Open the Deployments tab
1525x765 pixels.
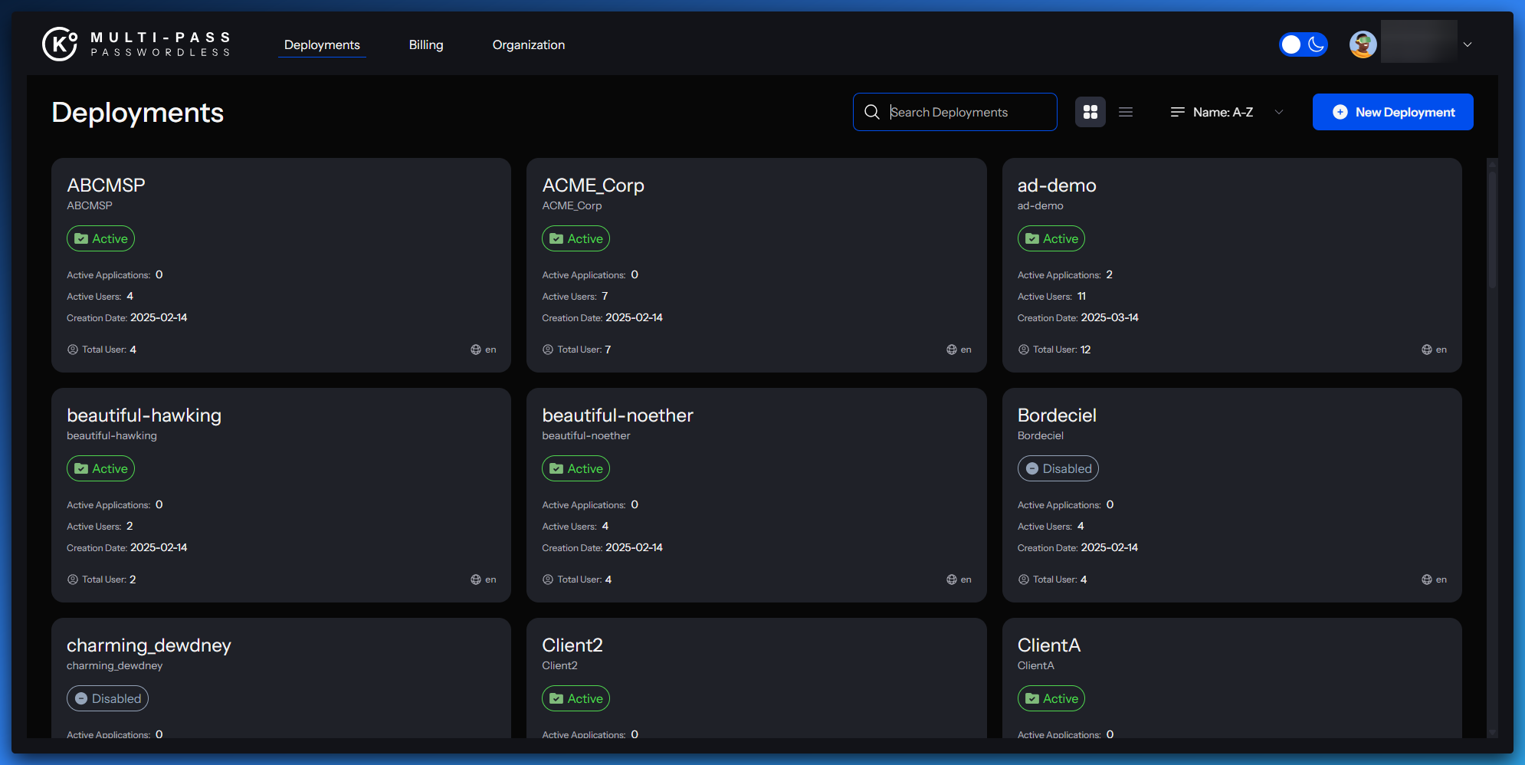click(322, 44)
